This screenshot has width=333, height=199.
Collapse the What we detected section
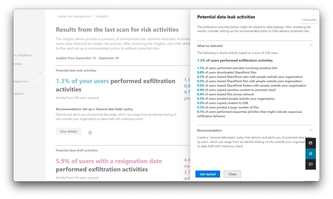pos(311,46)
